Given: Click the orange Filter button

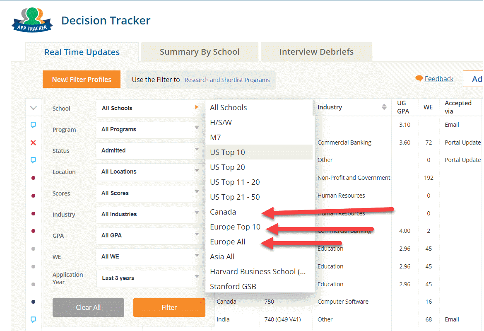Looking at the screenshot, I should (x=169, y=307).
